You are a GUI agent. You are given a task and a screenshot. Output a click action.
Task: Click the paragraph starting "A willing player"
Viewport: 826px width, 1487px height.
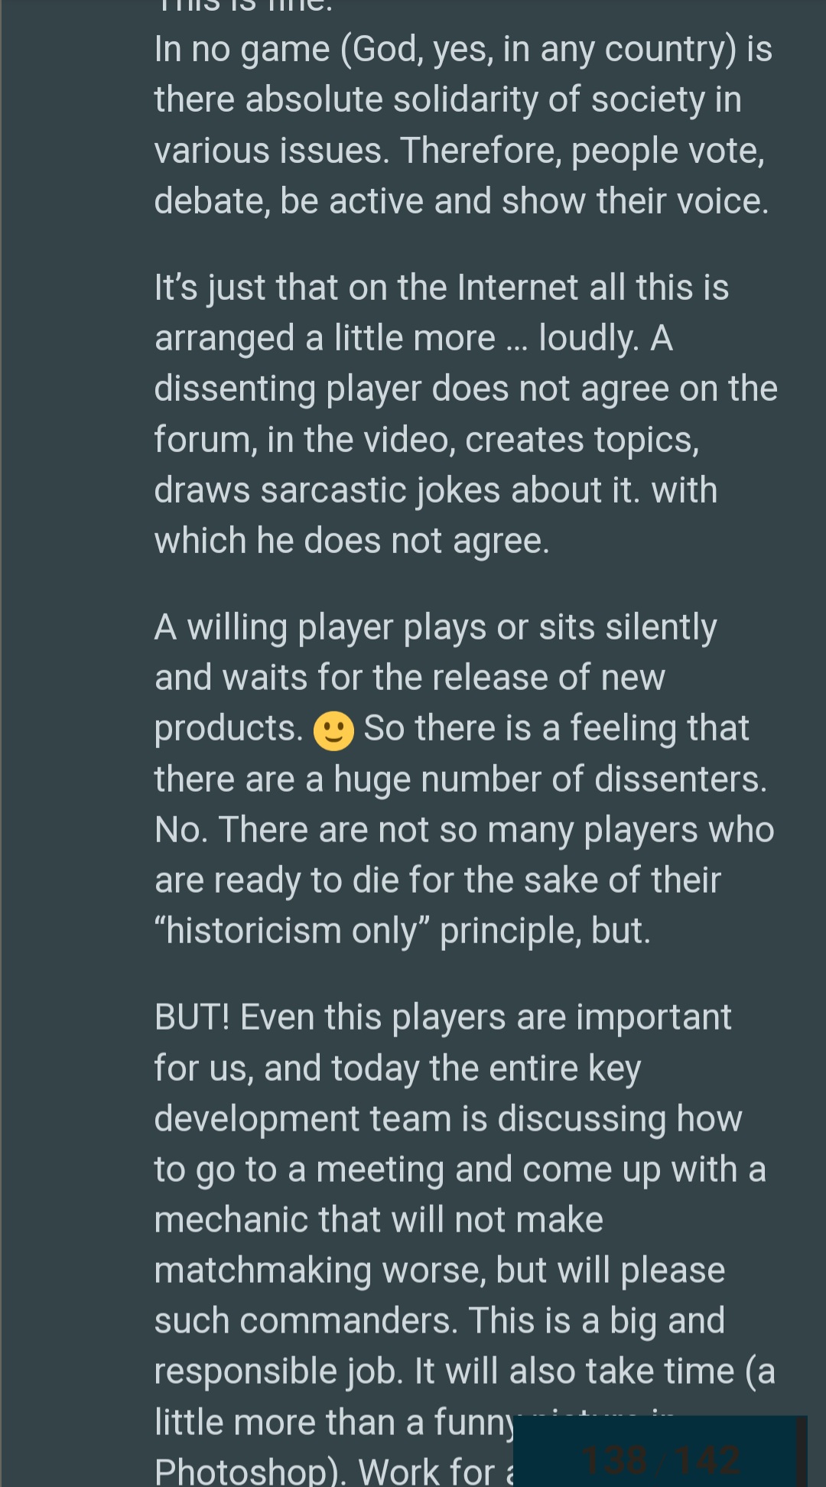463,779
